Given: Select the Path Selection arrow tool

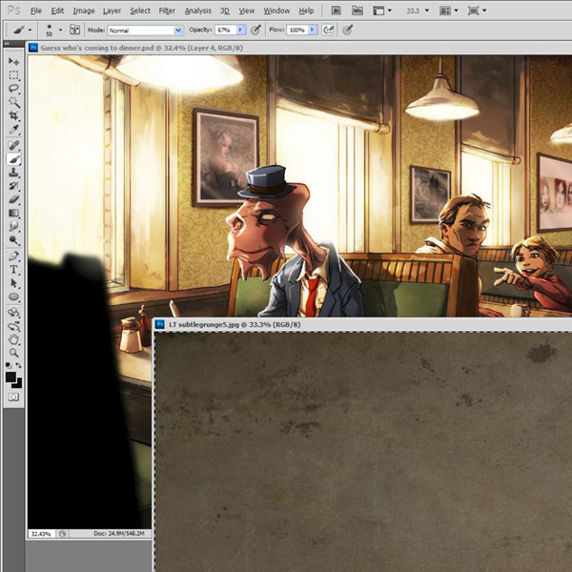Looking at the screenshot, I should [x=14, y=283].
